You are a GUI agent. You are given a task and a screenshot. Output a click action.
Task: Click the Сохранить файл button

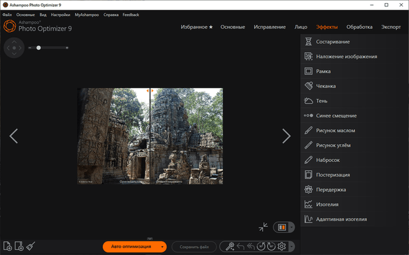pyautogui.click(x=194, y=247)
